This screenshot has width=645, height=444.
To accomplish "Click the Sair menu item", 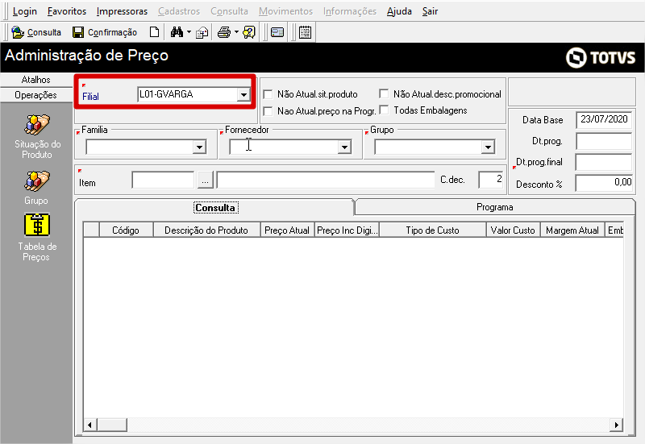I will pos(430,11).
